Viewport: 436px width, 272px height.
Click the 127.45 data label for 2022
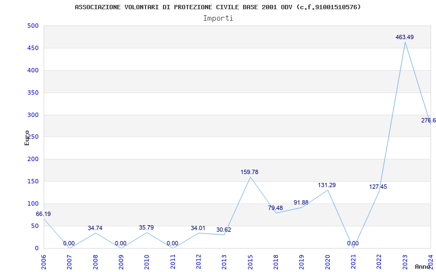(378, 187)
